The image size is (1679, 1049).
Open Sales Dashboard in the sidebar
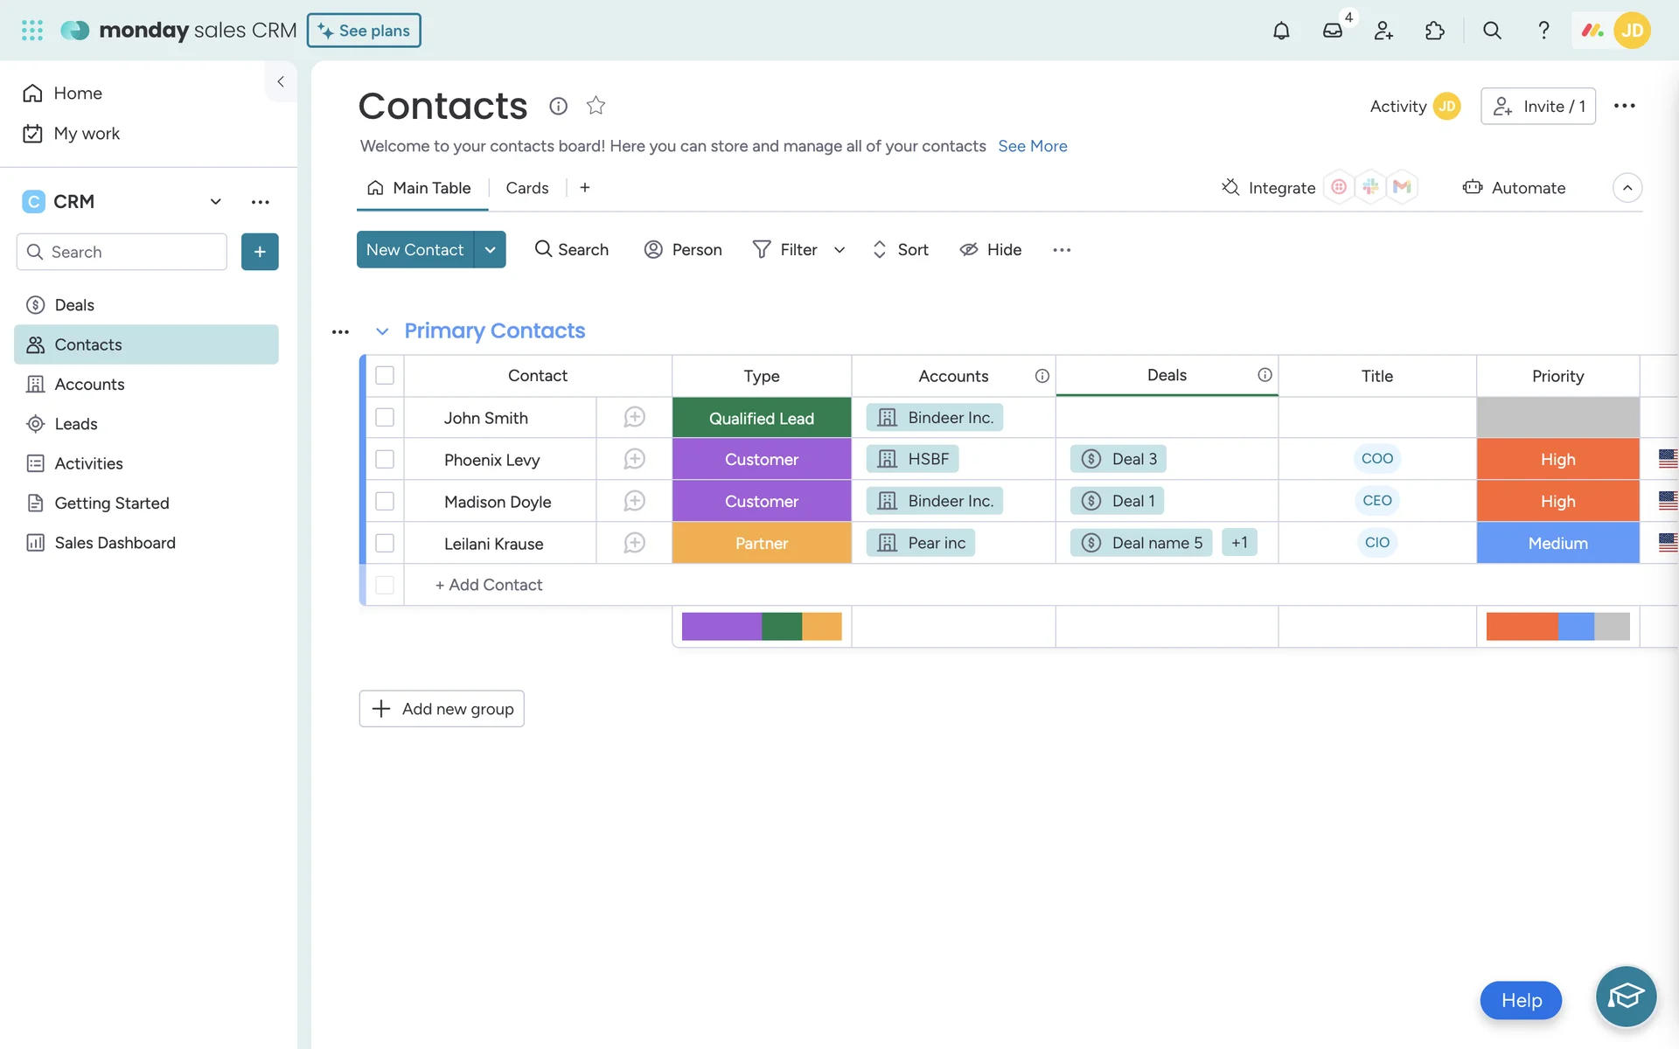(x=115, y=543)
